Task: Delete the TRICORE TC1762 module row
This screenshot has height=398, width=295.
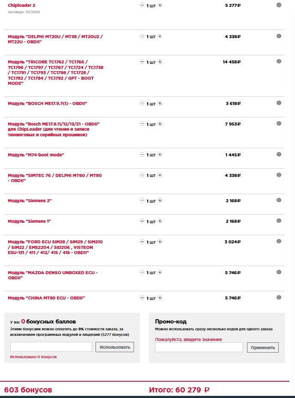Action: pos(279,62)
